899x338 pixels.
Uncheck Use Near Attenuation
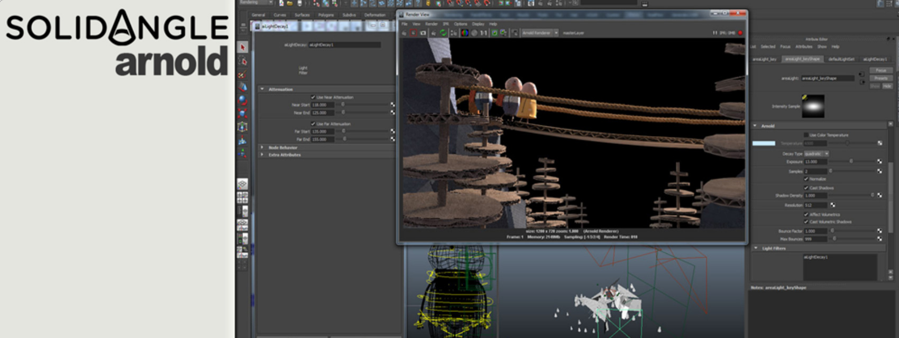click(313, 97)
